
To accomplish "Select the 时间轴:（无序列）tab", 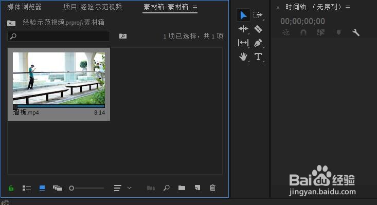I will [313, 7].
